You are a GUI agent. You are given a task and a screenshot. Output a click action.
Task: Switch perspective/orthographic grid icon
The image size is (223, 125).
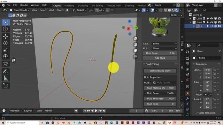point(135,57)
